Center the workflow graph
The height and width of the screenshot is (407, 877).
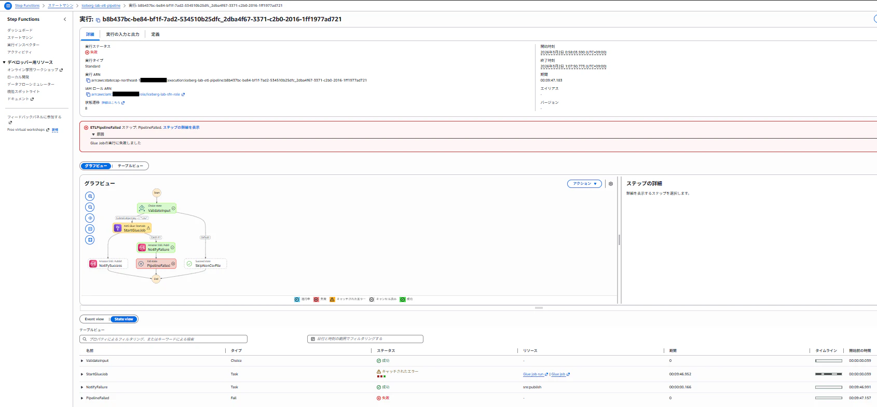tap(90, 218)
